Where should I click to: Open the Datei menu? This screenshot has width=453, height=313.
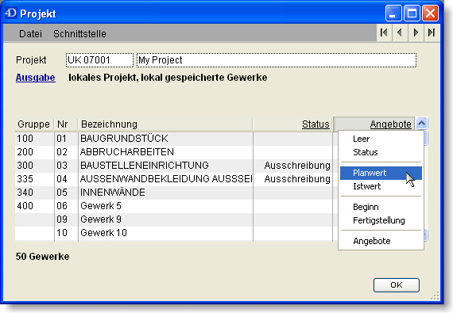30,34
